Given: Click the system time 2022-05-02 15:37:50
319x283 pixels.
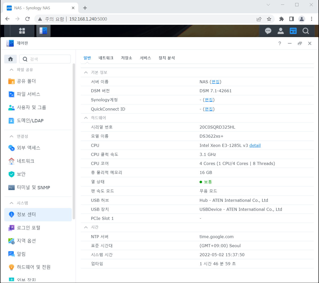Looking at the screenshot, I should click(222, 255).
